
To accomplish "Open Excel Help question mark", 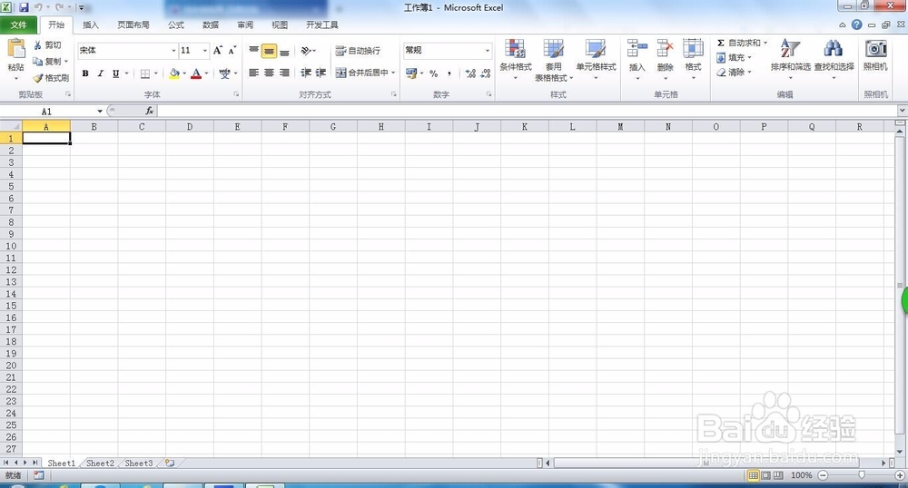I will pos(856,24).
